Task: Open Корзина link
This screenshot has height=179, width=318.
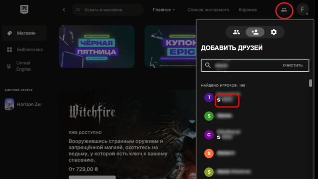Action: click(x=248, y=10)
